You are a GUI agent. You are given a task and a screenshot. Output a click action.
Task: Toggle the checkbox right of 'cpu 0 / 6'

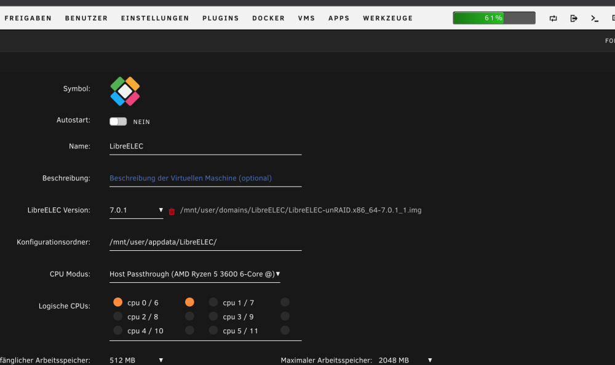[189, 302]
